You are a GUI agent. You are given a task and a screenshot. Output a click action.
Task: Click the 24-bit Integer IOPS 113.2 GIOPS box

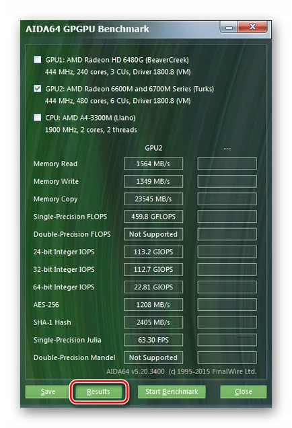click(x=153, y=252)
